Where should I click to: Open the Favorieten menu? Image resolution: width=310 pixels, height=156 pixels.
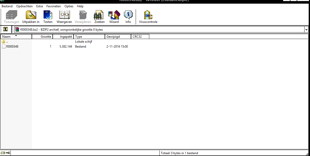(x=53, y=6)
